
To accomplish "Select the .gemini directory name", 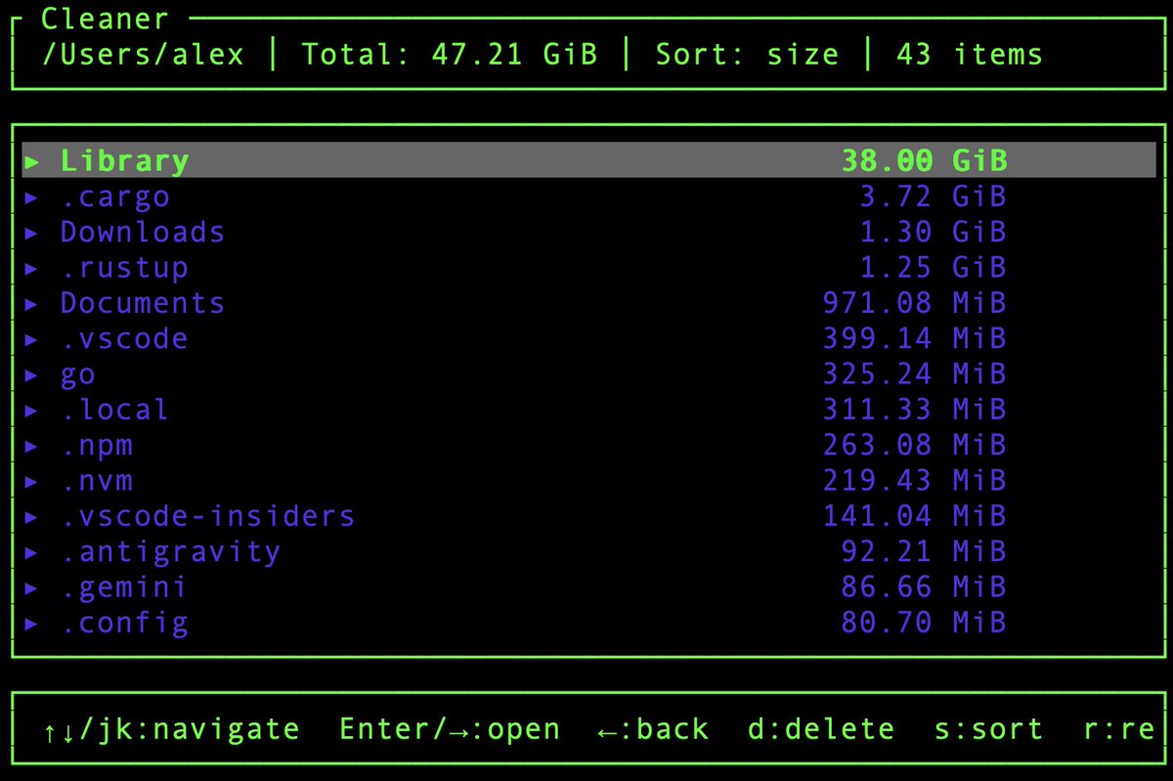I will pyautogui.click(x=124, y=587).
